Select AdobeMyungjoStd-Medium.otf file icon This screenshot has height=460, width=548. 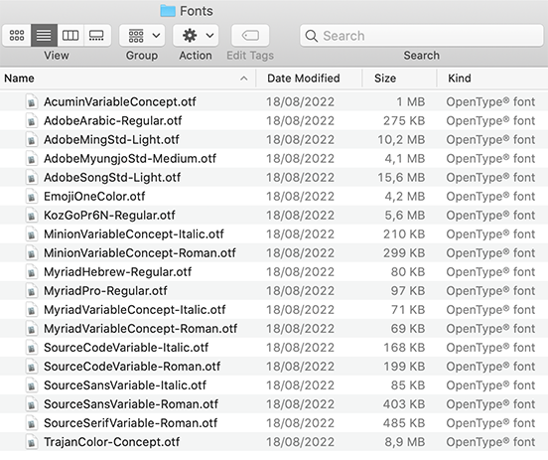[32, 158]
